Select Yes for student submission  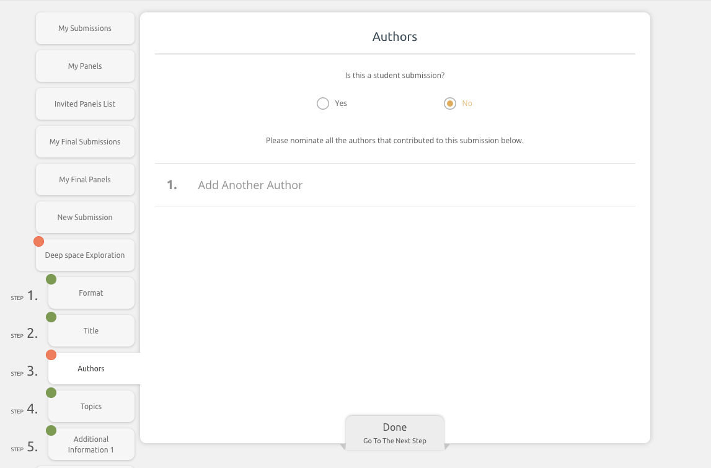[x=323, y=104]
